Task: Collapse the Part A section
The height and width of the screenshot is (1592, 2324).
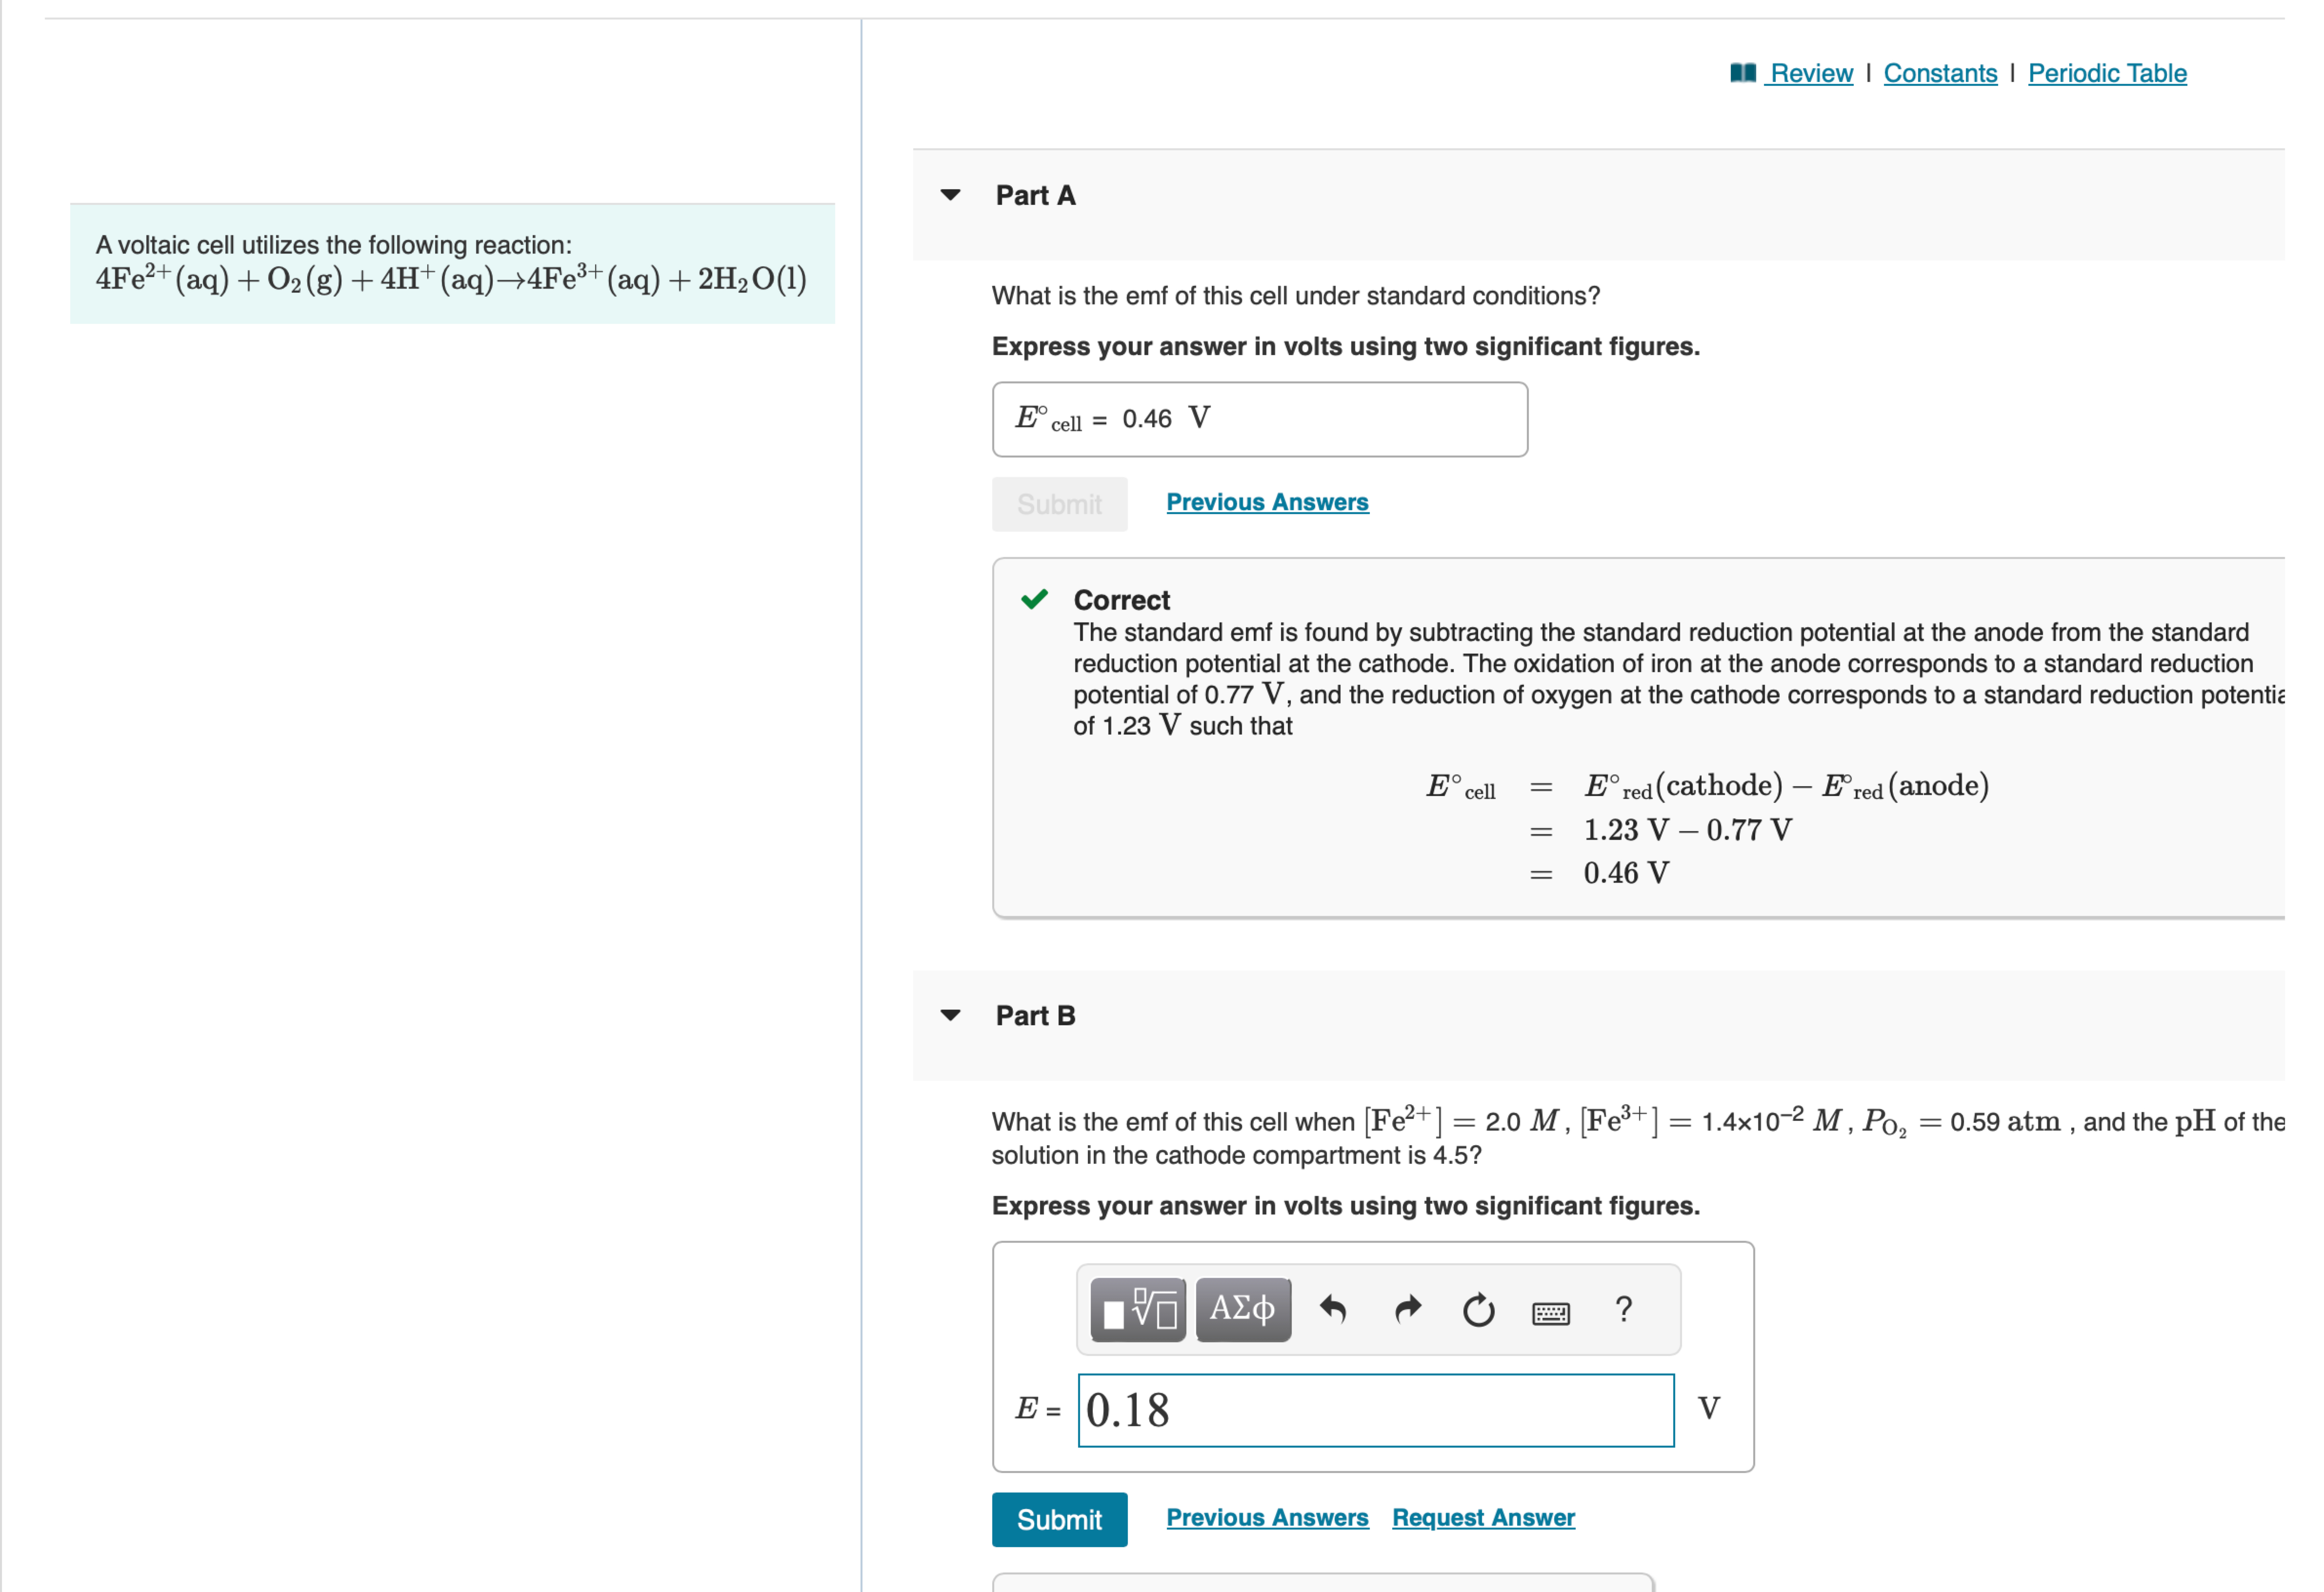Action: 950,195
